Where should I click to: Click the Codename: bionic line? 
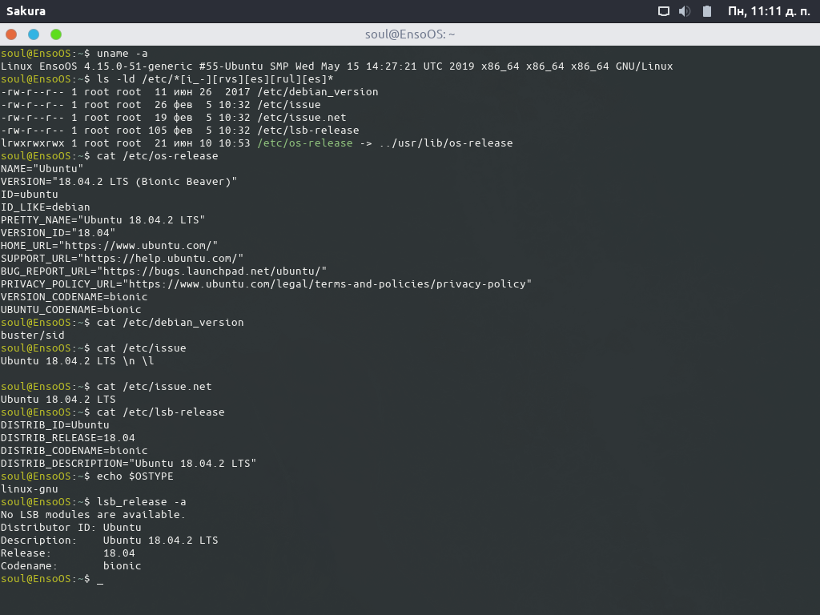tap(70, 566)
